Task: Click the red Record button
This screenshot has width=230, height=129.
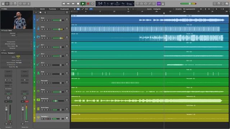Action: (x=88, y=4)
